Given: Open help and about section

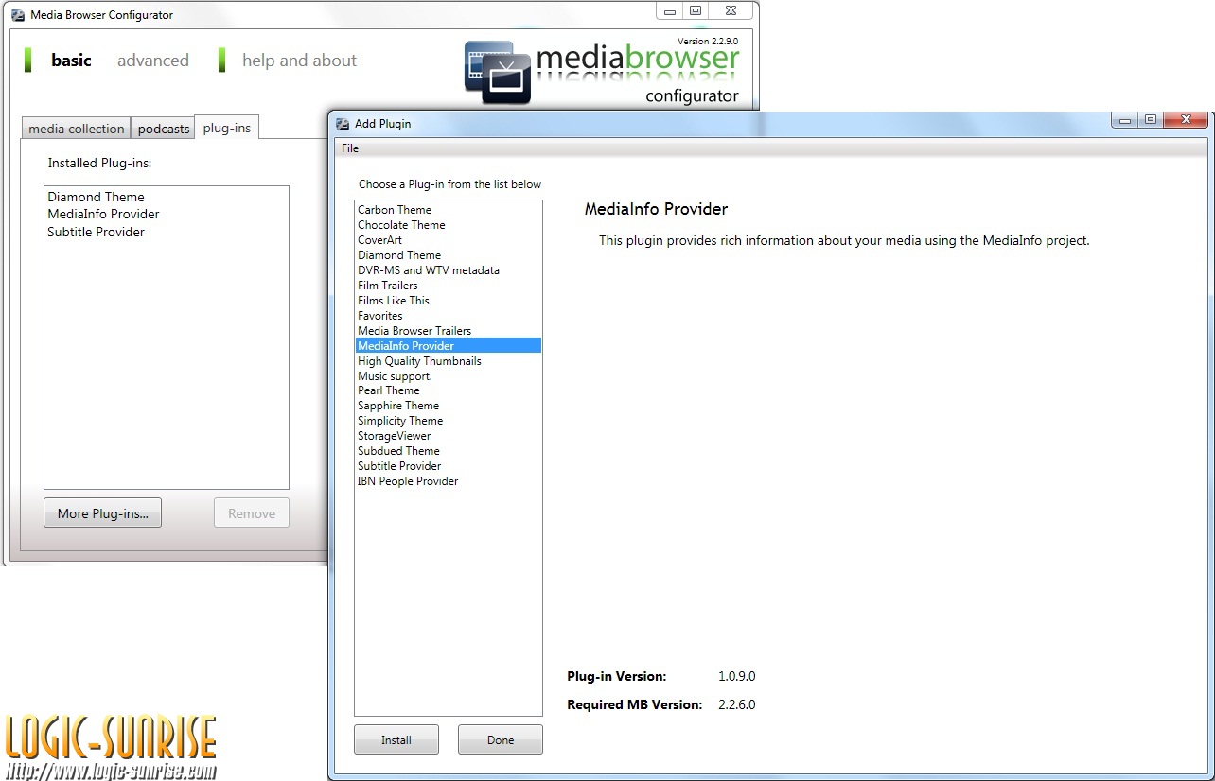Looking at the screenshot, I should [x=299, y=61].
